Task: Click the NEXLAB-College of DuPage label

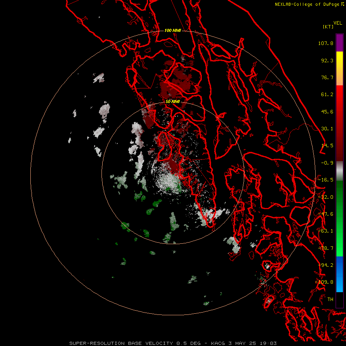Action: (x=307, y=4)
